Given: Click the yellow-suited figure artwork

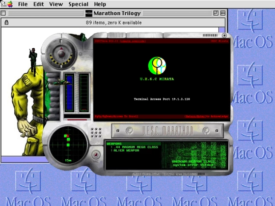Looking at the screenshot, I should [28, 110].
